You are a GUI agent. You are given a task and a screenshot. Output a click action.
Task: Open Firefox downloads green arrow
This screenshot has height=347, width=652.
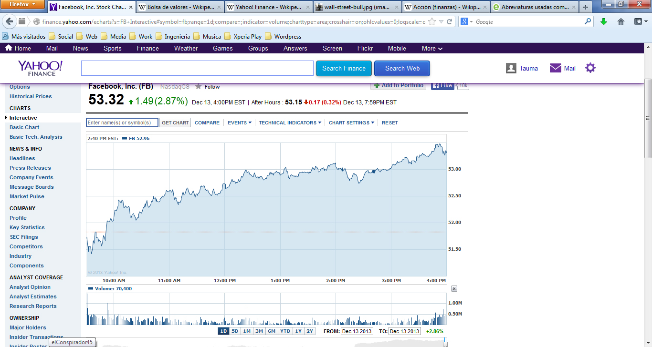[604, 22]
